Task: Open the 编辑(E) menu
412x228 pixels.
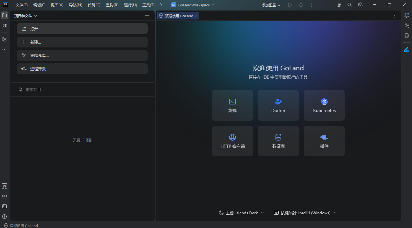Action: [x=39, y=5]
